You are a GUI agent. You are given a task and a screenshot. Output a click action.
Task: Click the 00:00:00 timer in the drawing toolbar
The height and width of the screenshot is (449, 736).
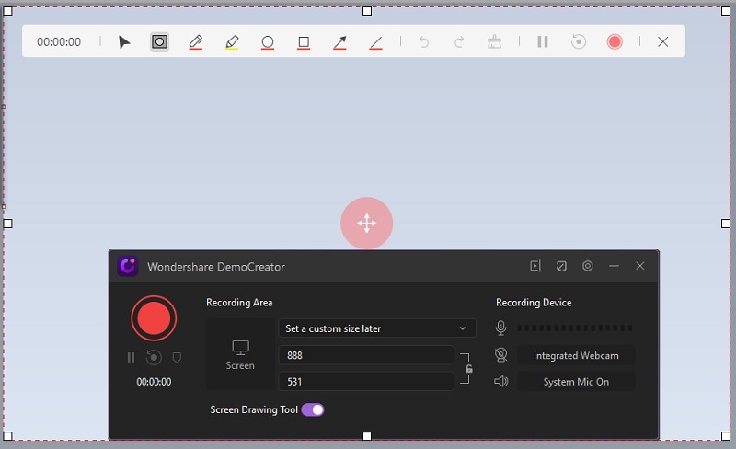(x=59, y=41)
